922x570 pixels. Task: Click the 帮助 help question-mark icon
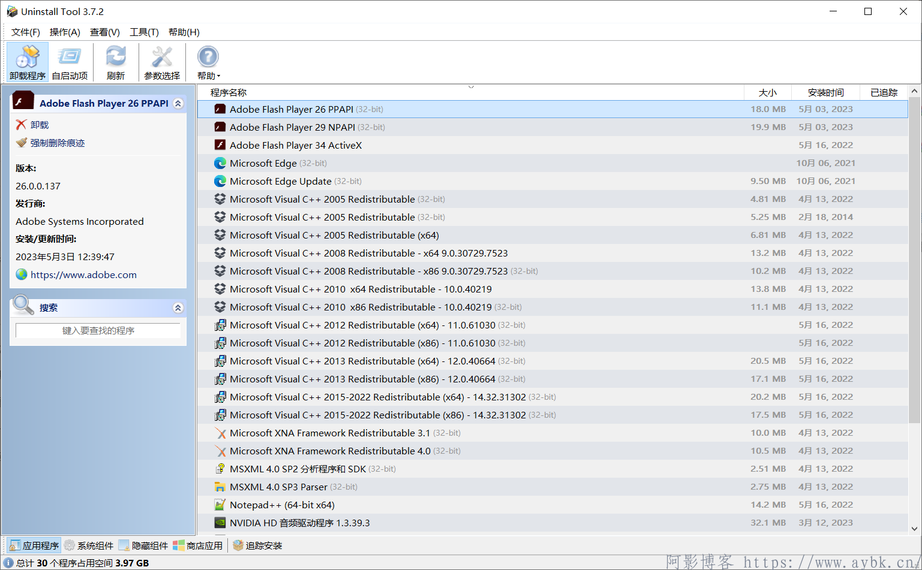click(x=208, y=58)
